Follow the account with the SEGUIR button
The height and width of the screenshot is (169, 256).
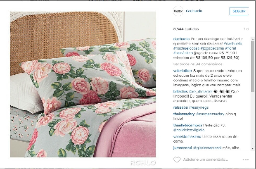pos(239,11)
